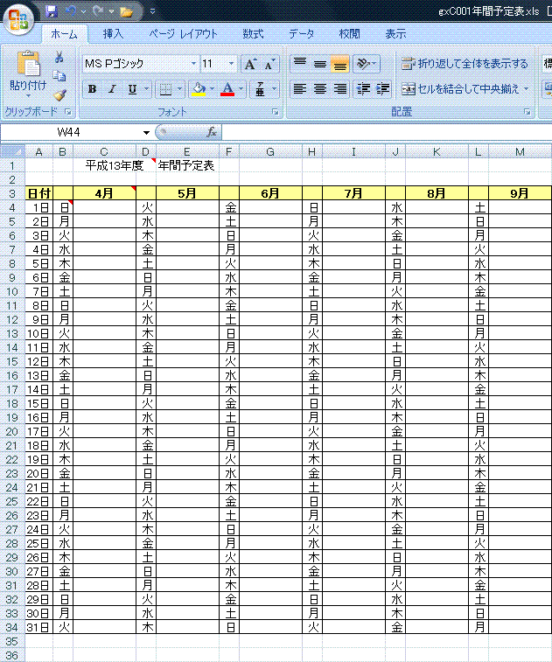Image resolution: width=552 pixels, height=662 pixels.
Task: Apply middle vertical alignment
Action: pos(319,63)
